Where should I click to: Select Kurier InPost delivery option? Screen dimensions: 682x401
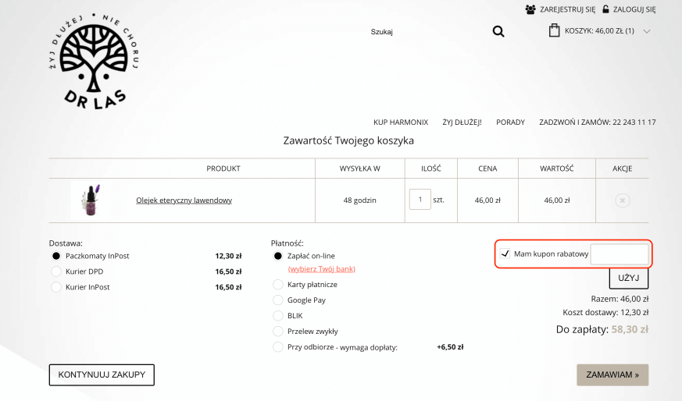pos(56,287)
